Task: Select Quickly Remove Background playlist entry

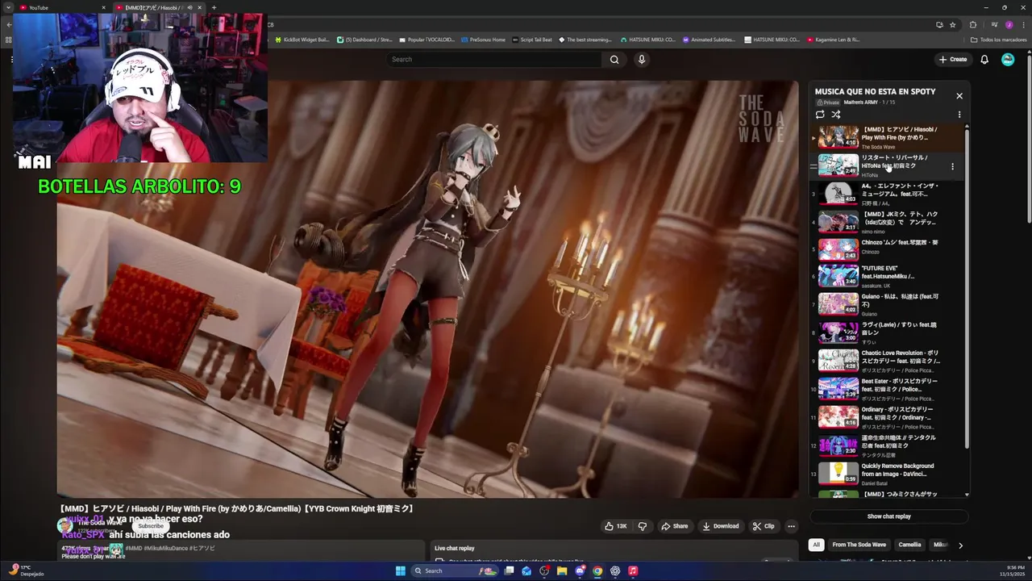Action: point(887,474)
